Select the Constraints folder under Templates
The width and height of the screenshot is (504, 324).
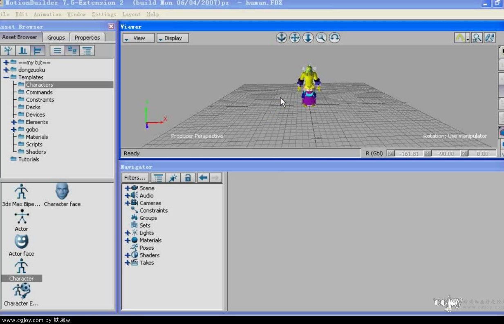[40, 100]
